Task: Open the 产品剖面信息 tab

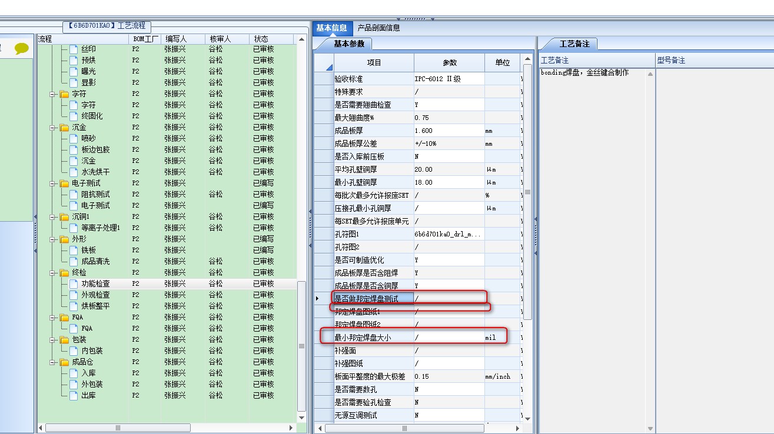Action: [x=378, y=28]
